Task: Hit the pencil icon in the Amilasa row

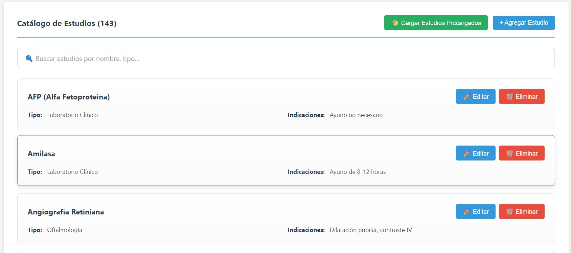Action: point(466,154)
